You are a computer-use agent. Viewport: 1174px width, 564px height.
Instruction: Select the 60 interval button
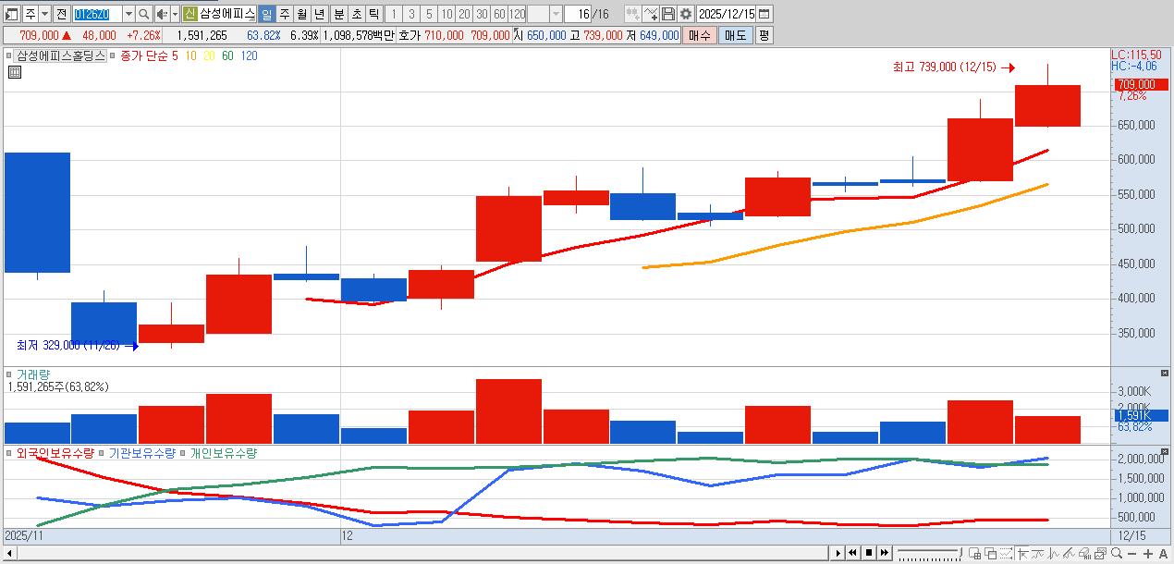[x=499, y=14]
